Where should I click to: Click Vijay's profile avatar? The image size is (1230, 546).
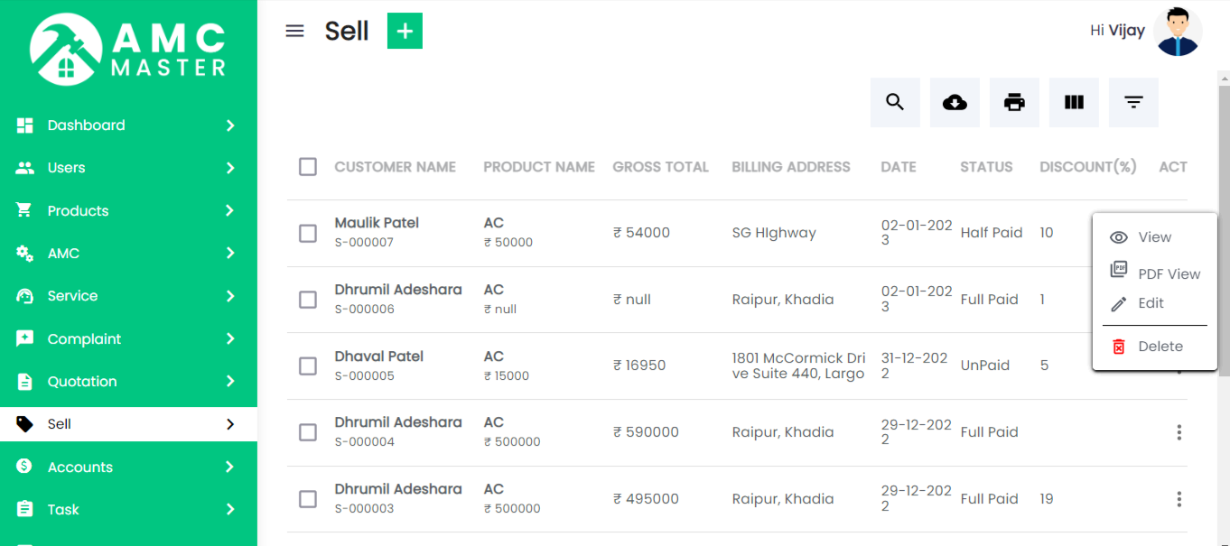click(x=1178, y=32)
